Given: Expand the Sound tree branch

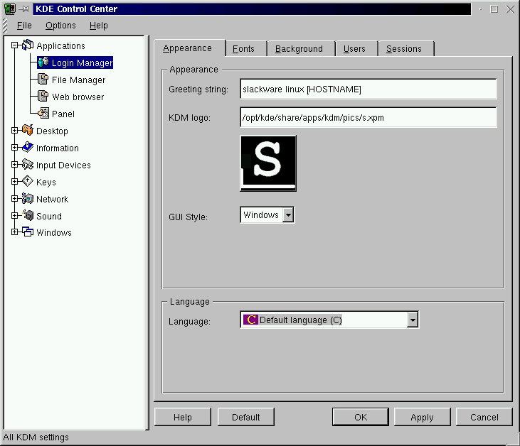Looking at the screenshot, I should 14,216.
